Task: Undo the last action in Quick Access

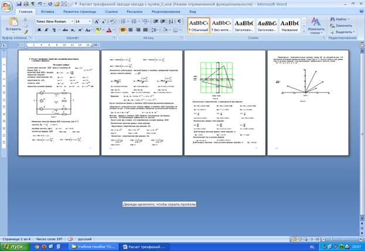Action: click(x=40, y=4)
